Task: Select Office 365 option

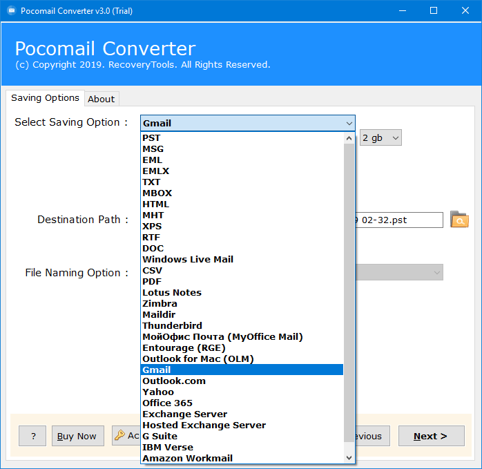Action: [242, 403]
